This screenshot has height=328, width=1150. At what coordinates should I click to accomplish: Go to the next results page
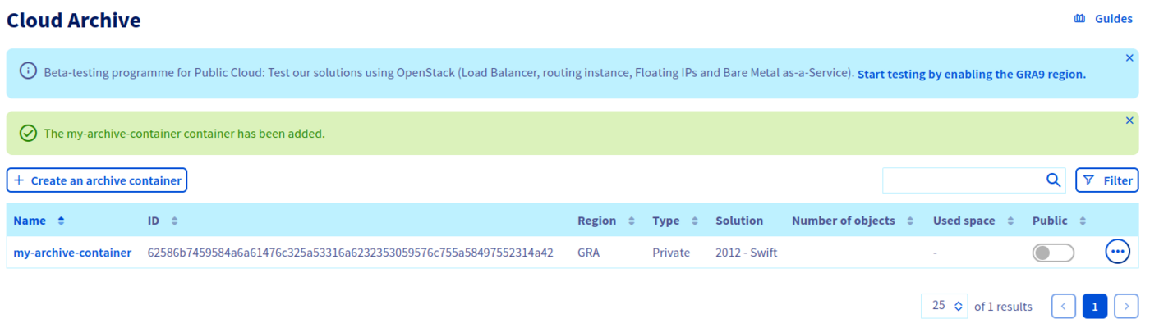[1126, 306]
